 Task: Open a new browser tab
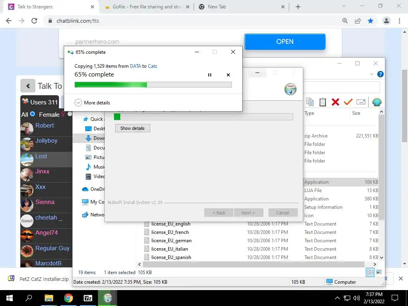(x=298, y=7)
